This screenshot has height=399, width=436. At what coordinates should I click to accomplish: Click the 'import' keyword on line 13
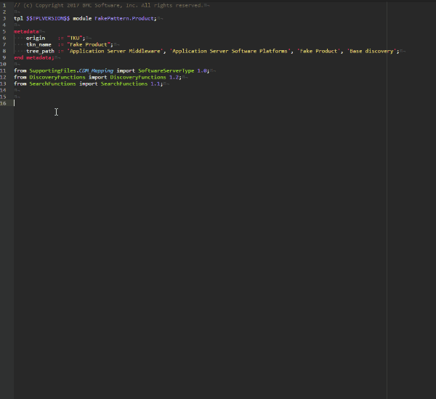pos(89,84)
